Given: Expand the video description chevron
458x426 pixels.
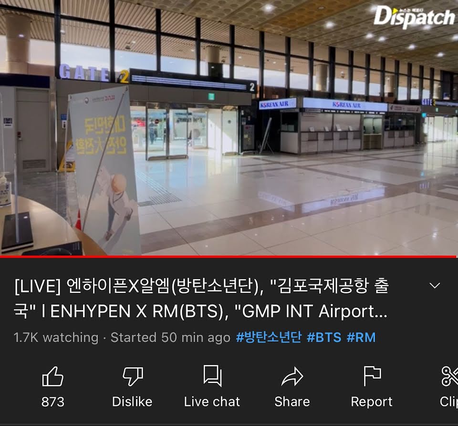Looking at the screenshot, I should 435,285.
